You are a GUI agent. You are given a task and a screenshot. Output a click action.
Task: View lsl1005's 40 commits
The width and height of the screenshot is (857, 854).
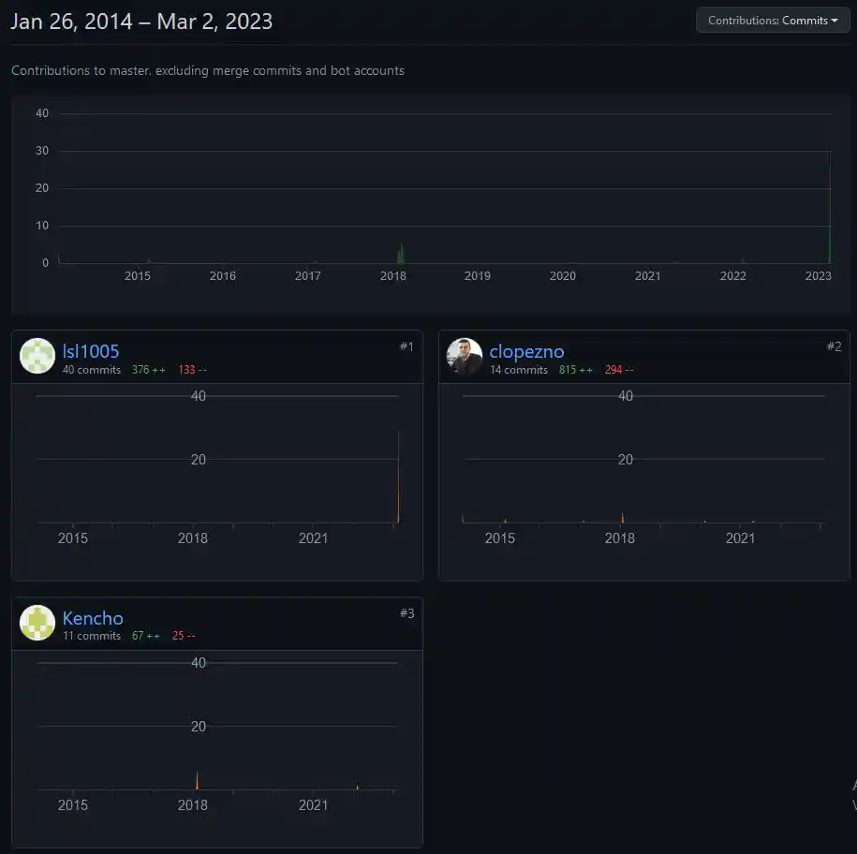91,370
